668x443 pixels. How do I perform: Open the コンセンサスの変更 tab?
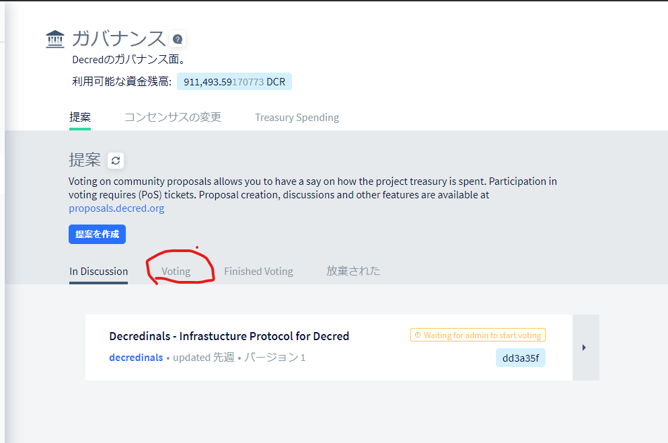(172, 117)
